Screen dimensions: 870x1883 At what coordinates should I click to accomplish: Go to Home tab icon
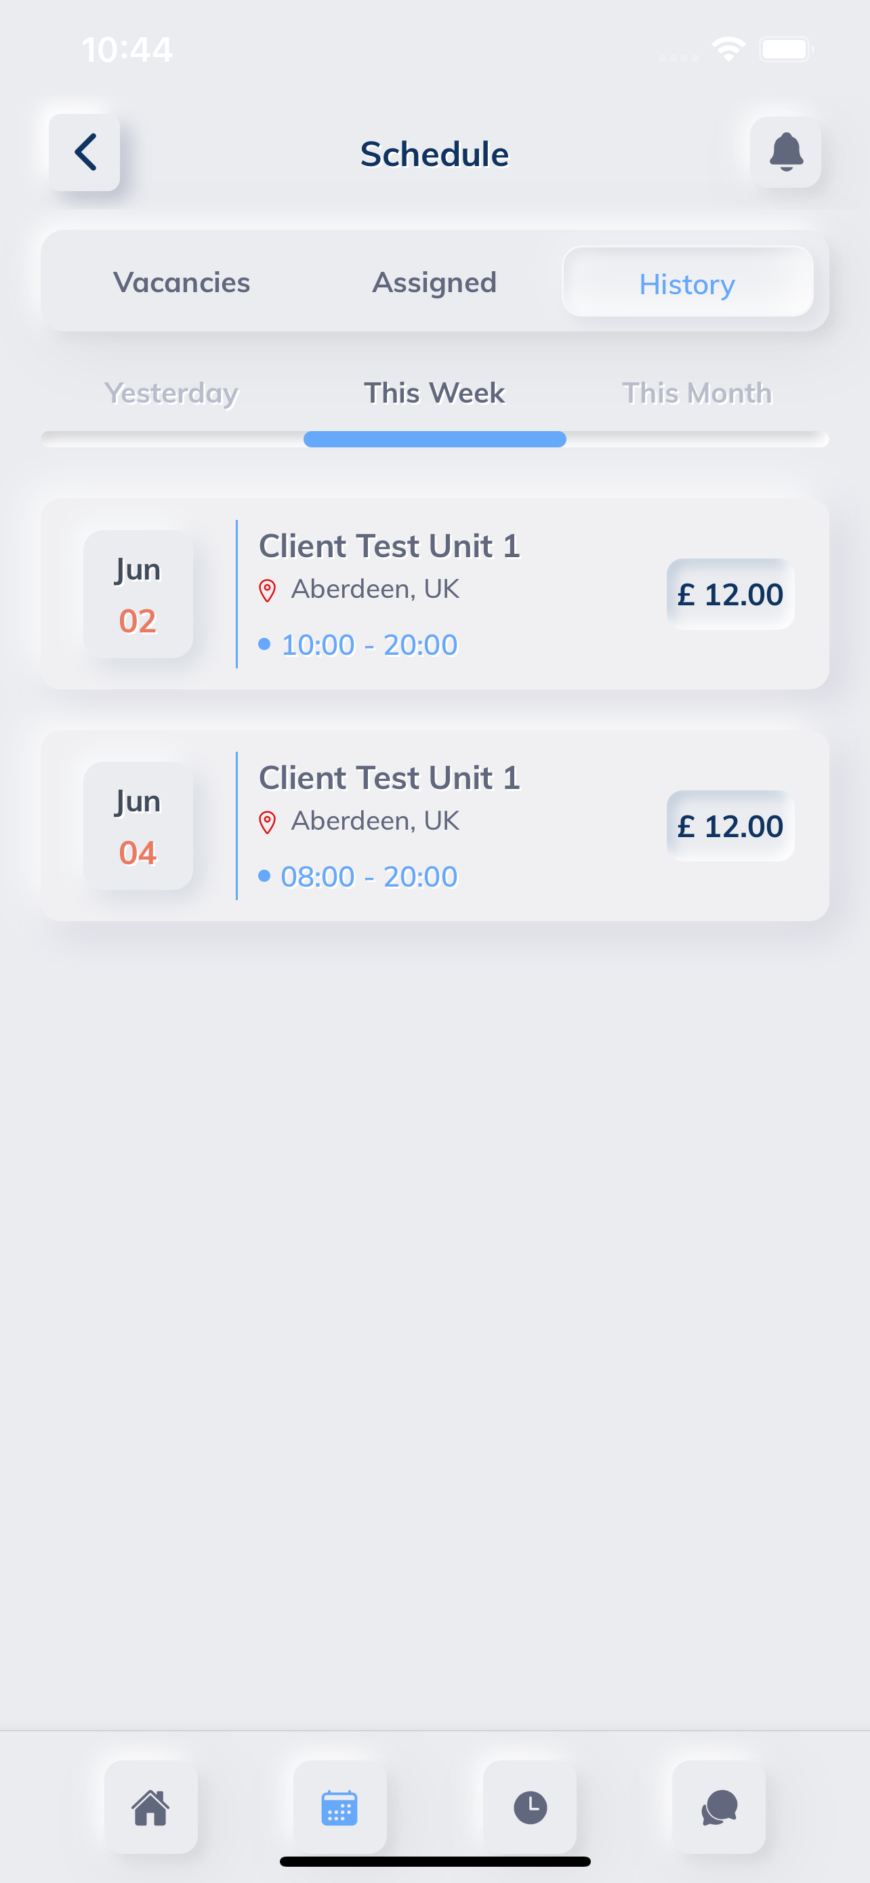tap(151, 1807)
